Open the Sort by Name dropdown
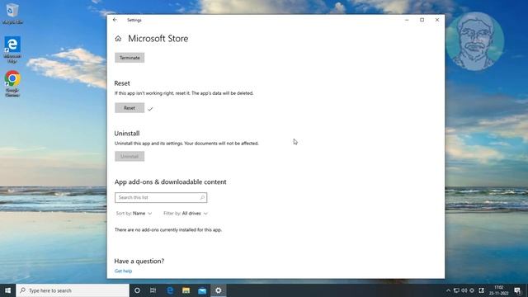 coord(134,214)
